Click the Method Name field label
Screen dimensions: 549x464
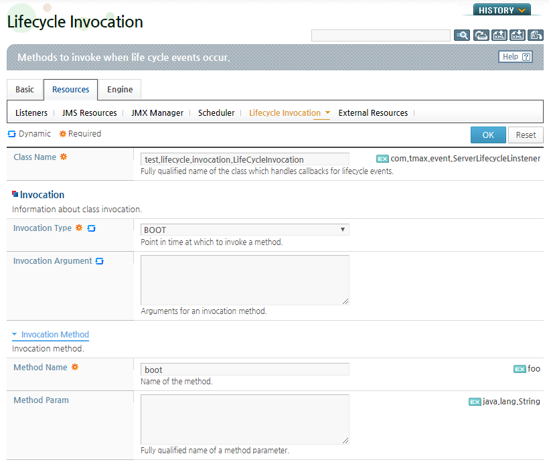coord(40,368)
